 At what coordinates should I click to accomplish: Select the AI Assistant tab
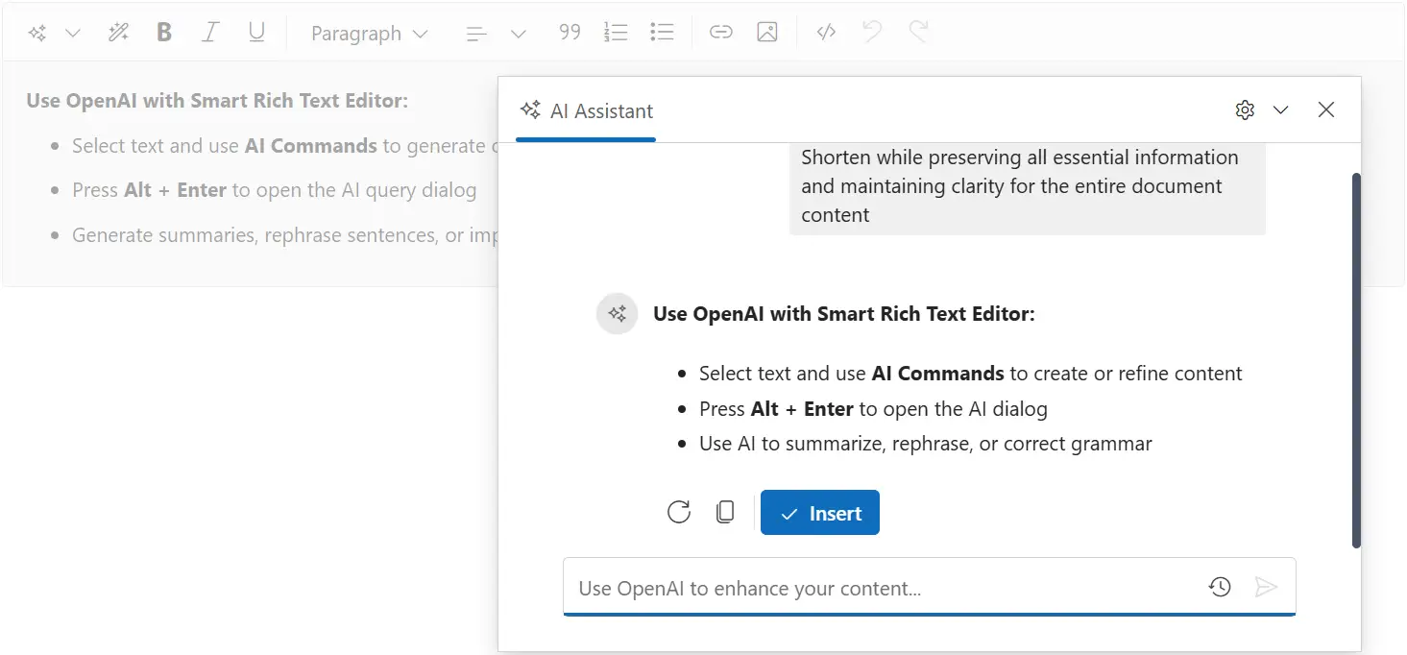click(586, 110)
